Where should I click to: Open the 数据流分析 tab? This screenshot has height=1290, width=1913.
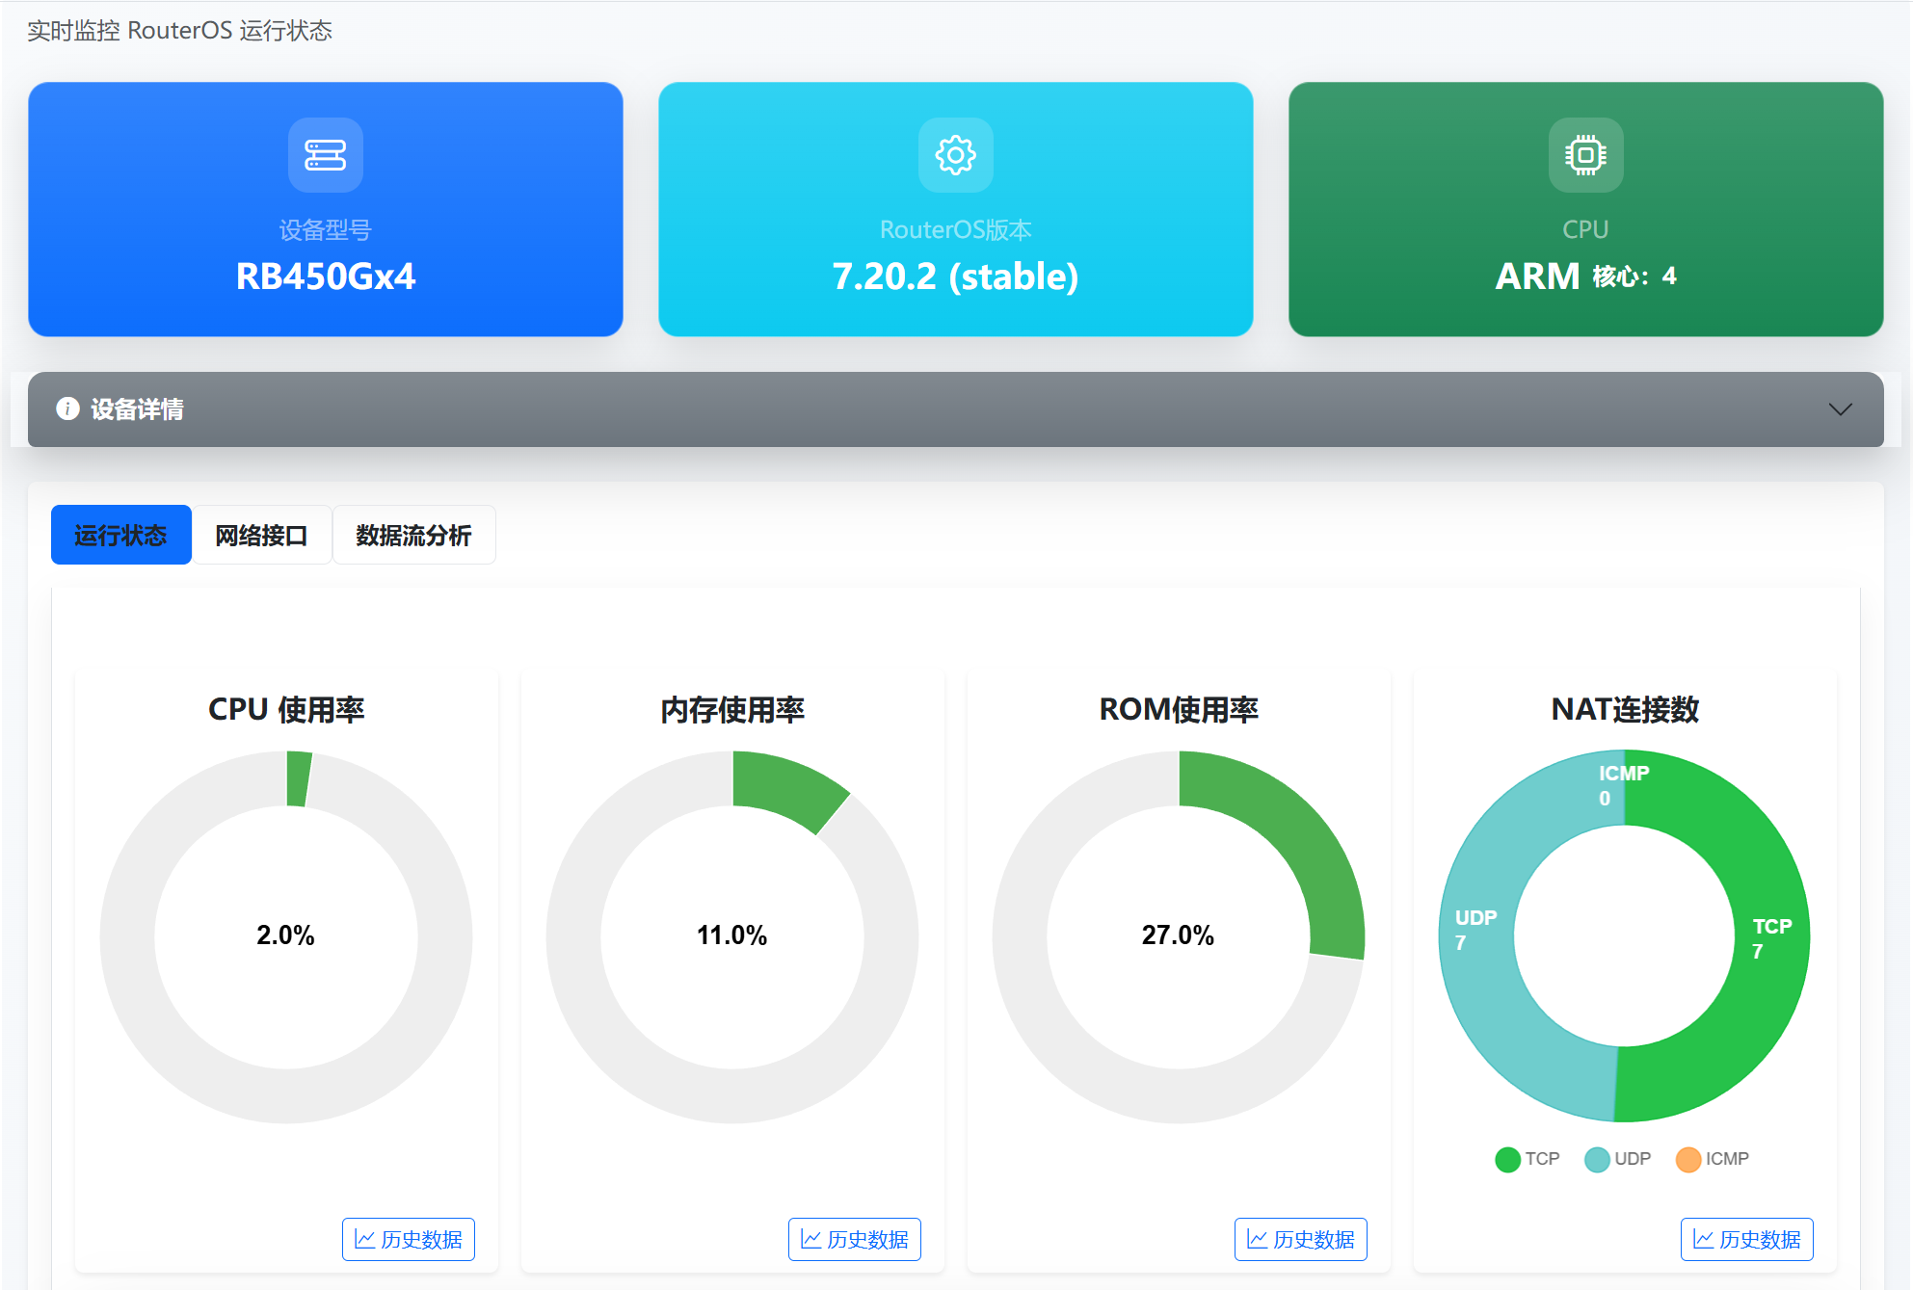[413, 535]
